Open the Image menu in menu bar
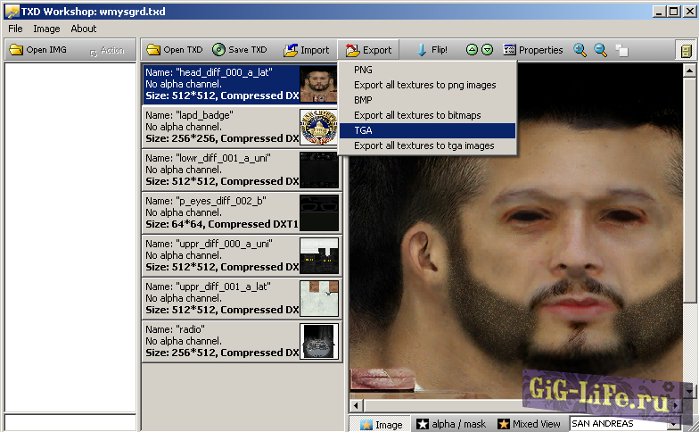Screen dimensions: 699x432 (46, 29)
